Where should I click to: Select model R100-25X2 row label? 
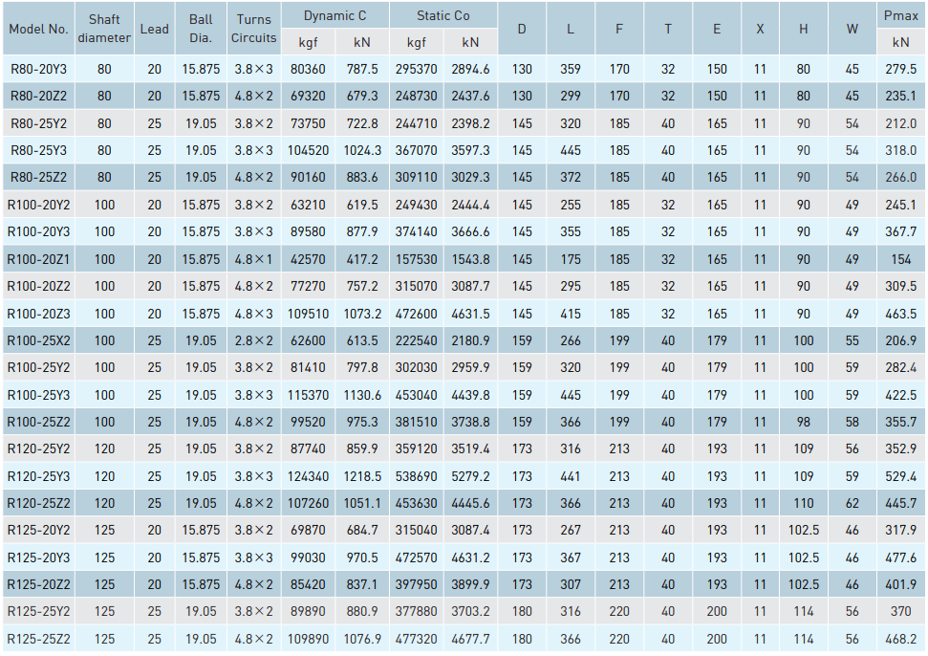[39, 340]
